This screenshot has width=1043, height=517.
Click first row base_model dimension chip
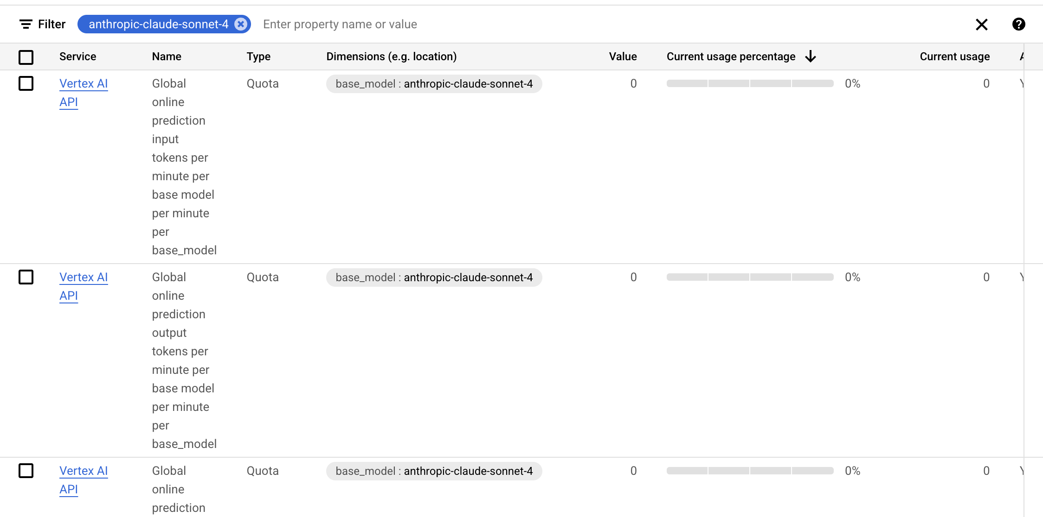pos(434,84)
